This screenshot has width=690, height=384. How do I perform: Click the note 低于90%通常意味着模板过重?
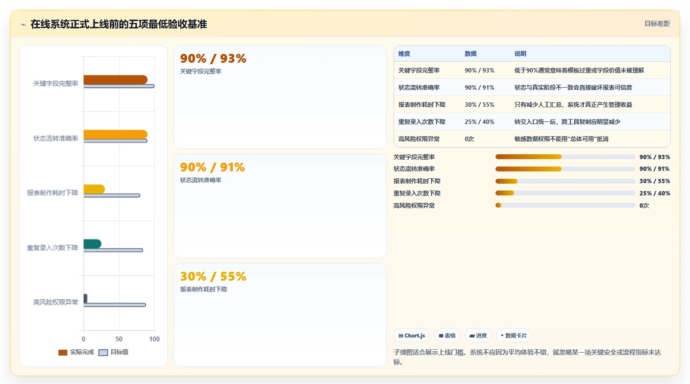tap(579, 71)
